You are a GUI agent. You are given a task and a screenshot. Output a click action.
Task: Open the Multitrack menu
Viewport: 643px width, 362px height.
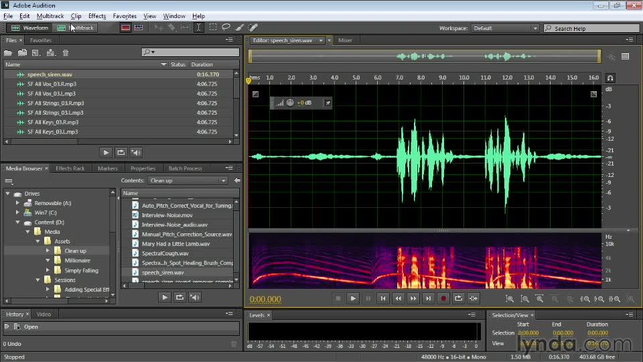tap(50, 16)
